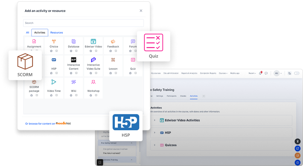Open the Grades tab
The height and width of the screenshot is (166, 303).
(x=183, y=96)
